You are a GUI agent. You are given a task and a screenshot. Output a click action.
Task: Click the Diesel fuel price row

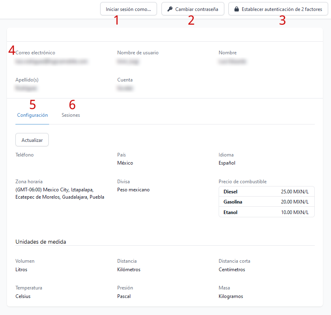(x=266, y=191)
